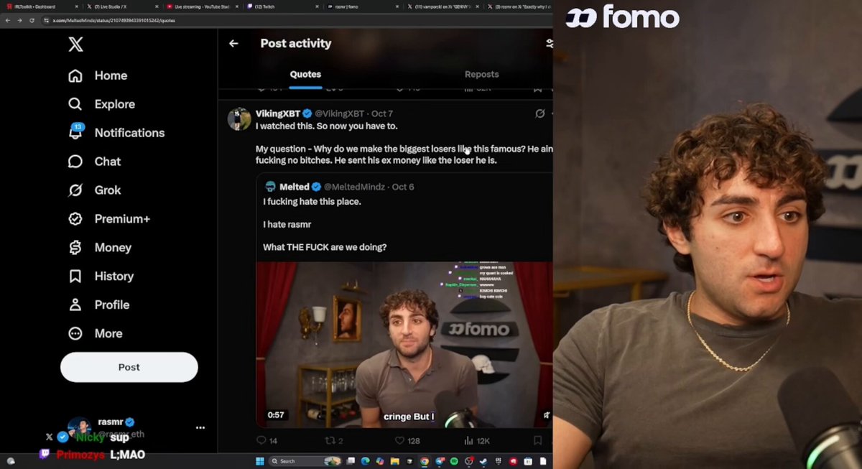This screenshot has height=469, width=862.
Task: Open the Windows Start menu
Action: click(x=260, y=461)
